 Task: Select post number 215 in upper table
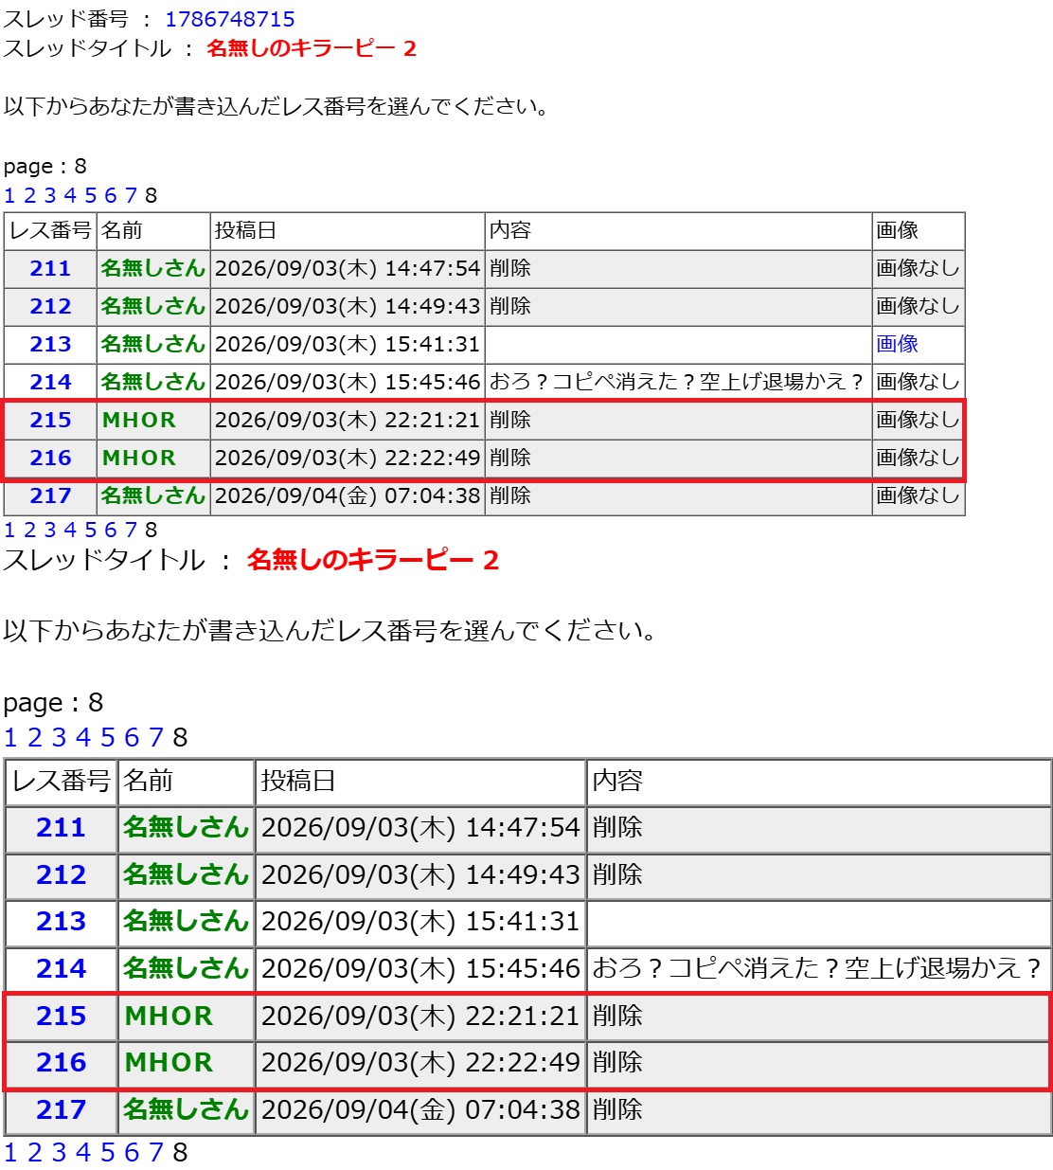pyautogui.click(x=50, y=420)
